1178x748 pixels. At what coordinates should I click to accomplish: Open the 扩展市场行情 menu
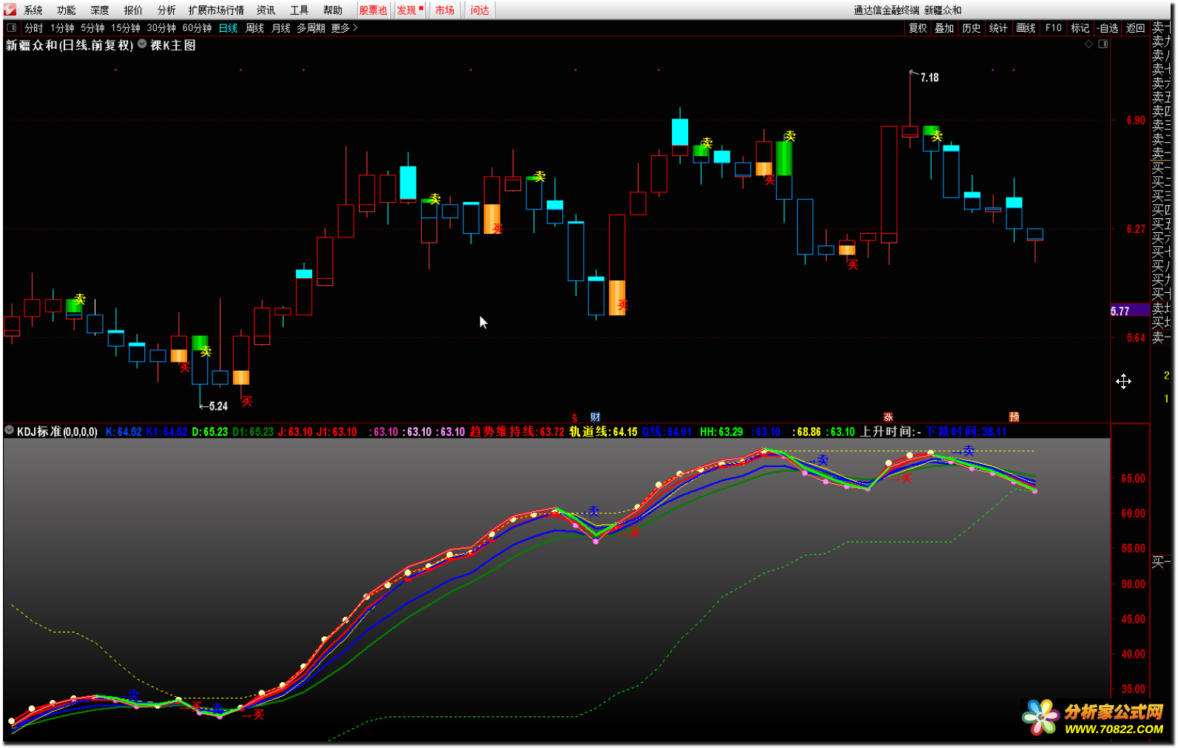(216, 10)
